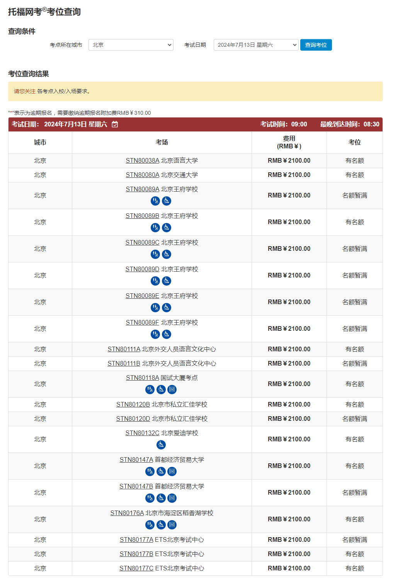This screenshot has height=582, width=410.
Task: Click accessible restroom icon under STN80089F
Action: [155, 334]
